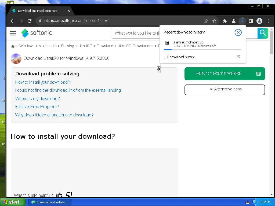
Task: Open Chrome three-dot menu
Action: pos(268,21)
